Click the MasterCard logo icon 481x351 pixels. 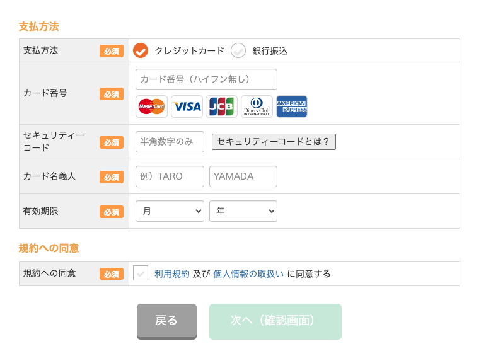click(151, 106)
